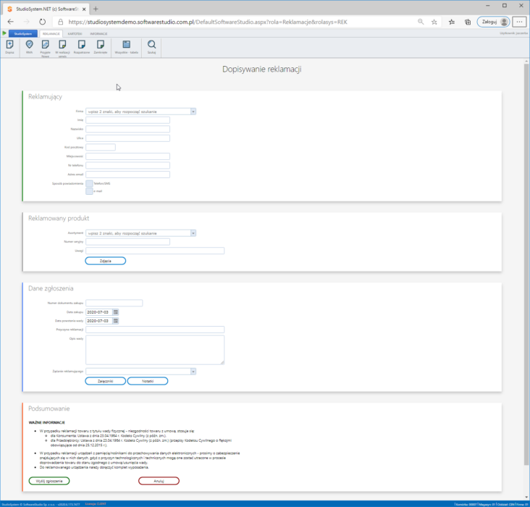
Task: Focus the Przyczyna reklamacji input field
Action: 155,330
